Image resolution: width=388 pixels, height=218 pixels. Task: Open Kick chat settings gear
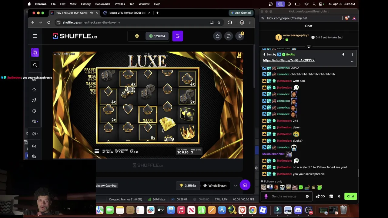coord(339,196)
